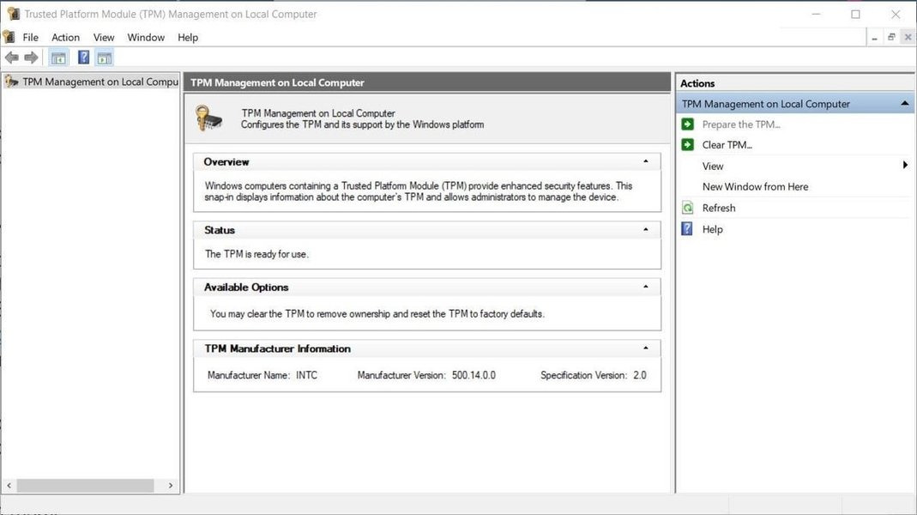Click the Forward navigation arrow icon

pyautogui.click(x=31, y=57)
